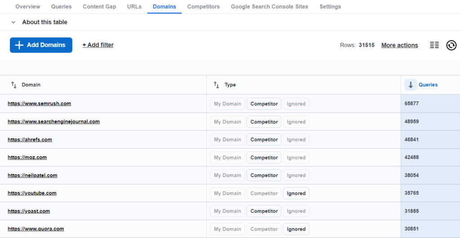Set yoast.com type to My Domain
Viewport: 460px width, 238px height.
[227, 211]
